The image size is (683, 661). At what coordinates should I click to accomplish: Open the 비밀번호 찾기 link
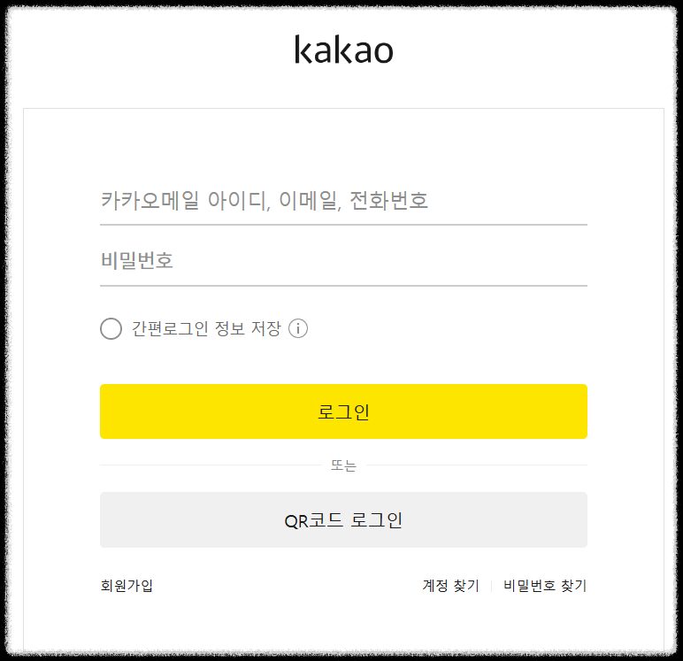(x=545, y=585)
